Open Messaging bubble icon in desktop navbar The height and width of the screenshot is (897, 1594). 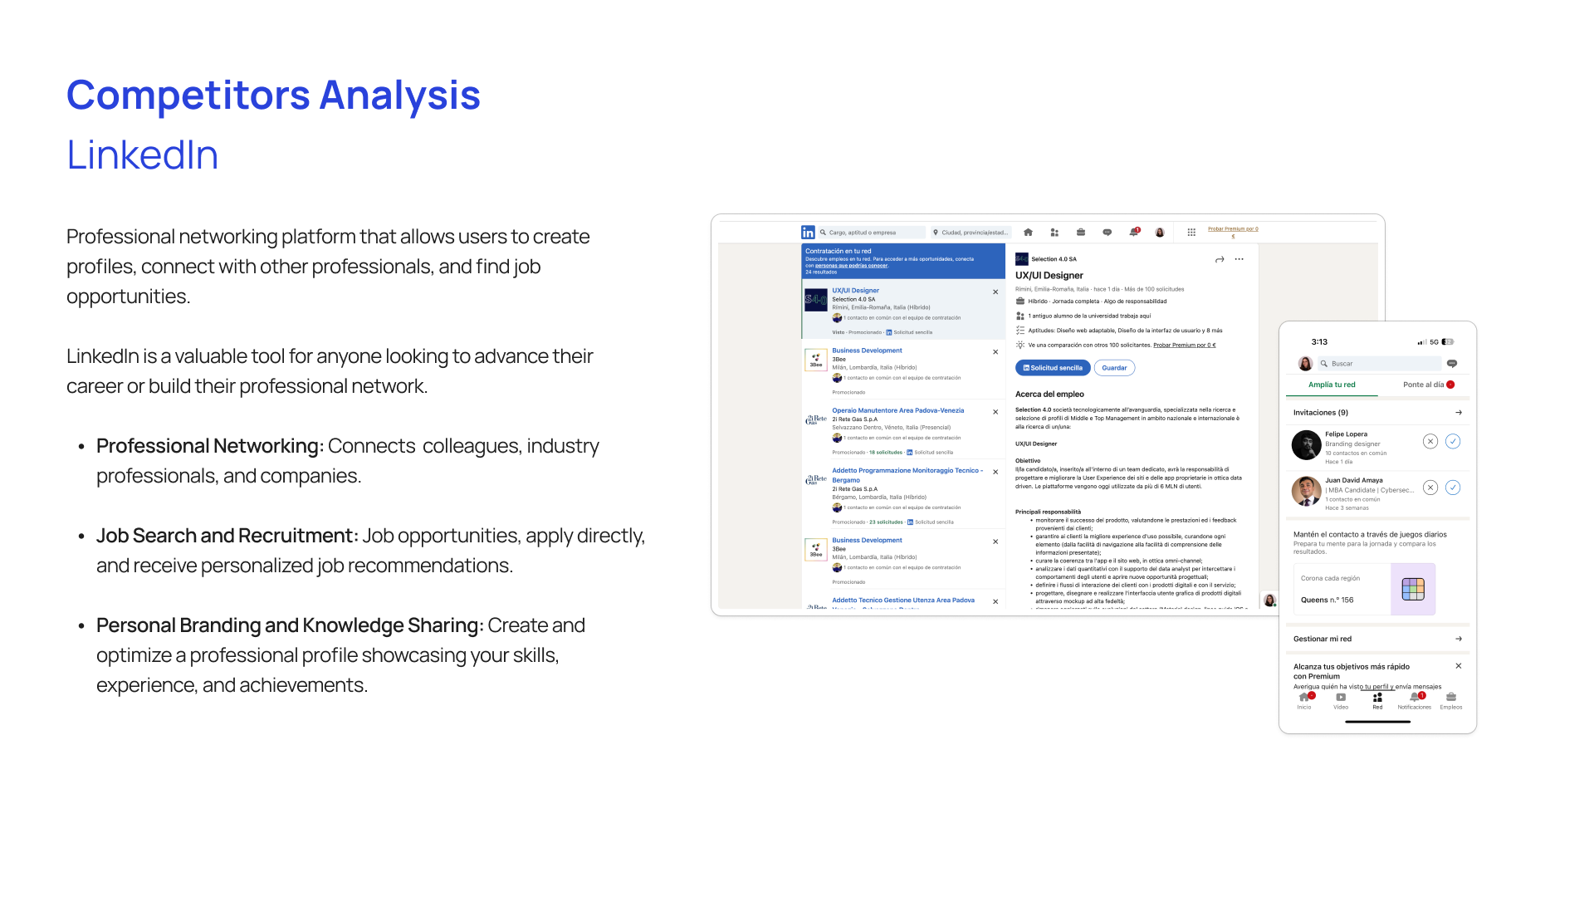[1107, 233]
